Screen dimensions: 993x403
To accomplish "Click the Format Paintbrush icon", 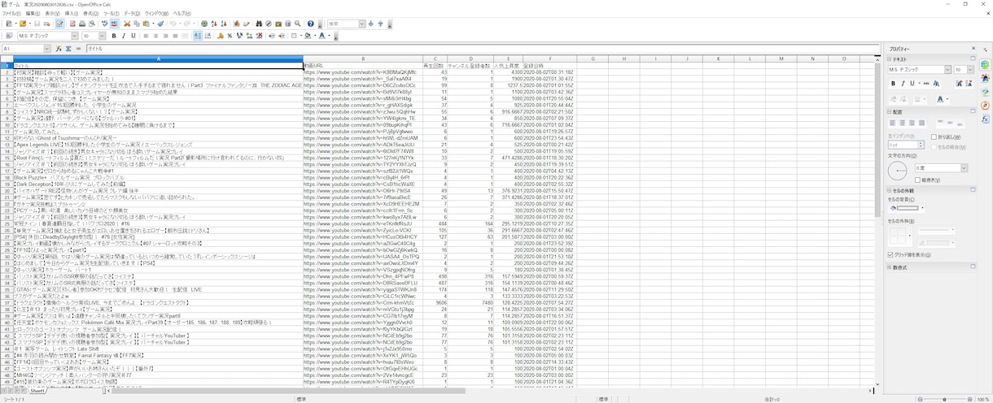I will (x=160, y=24).
